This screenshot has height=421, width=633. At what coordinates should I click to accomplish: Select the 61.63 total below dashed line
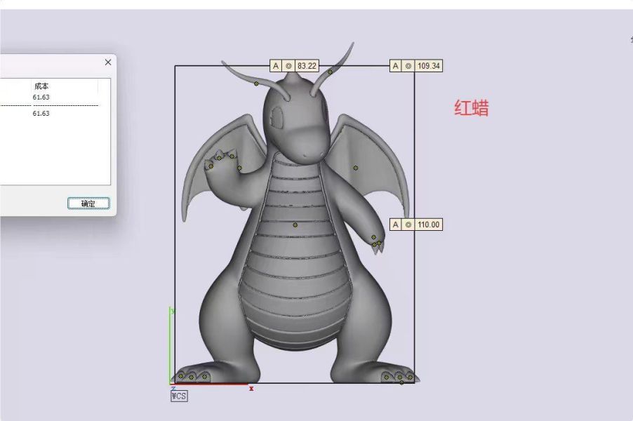pos(41,114)
